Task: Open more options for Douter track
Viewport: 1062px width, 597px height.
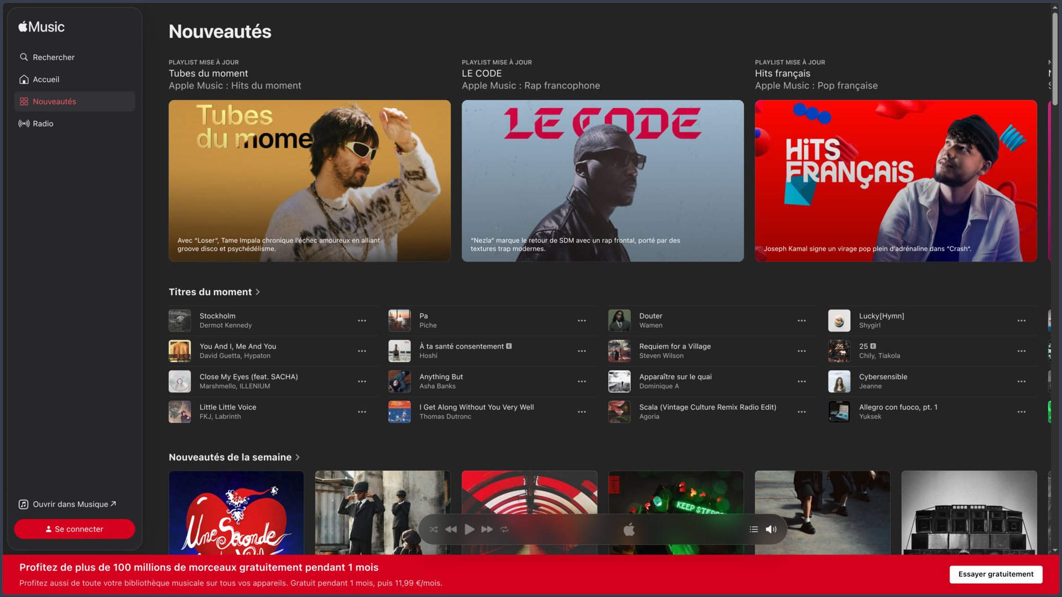Action: point(801,321)
